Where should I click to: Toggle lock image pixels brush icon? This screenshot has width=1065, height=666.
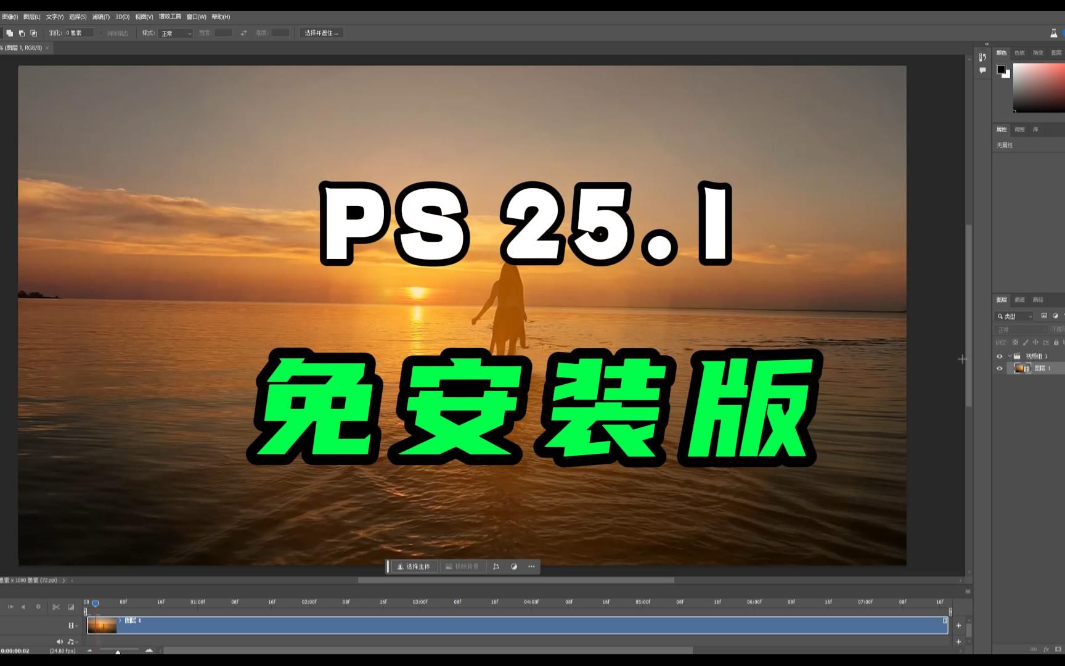[x=1026, y=342]
